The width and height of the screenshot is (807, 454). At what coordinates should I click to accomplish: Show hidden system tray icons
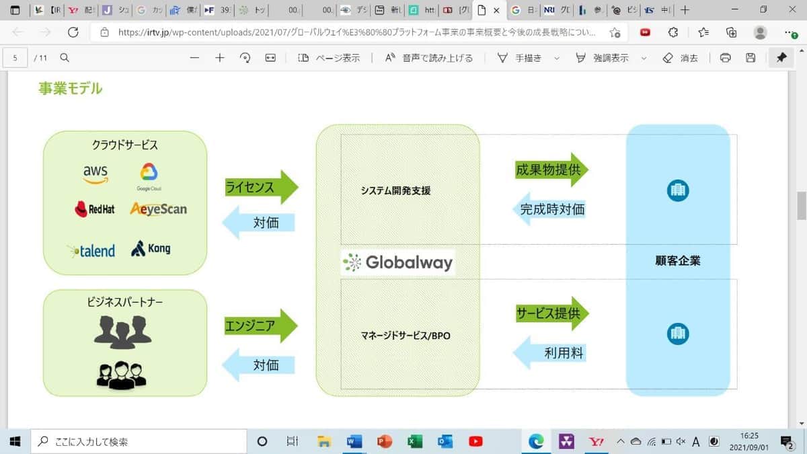coord(621,442)
